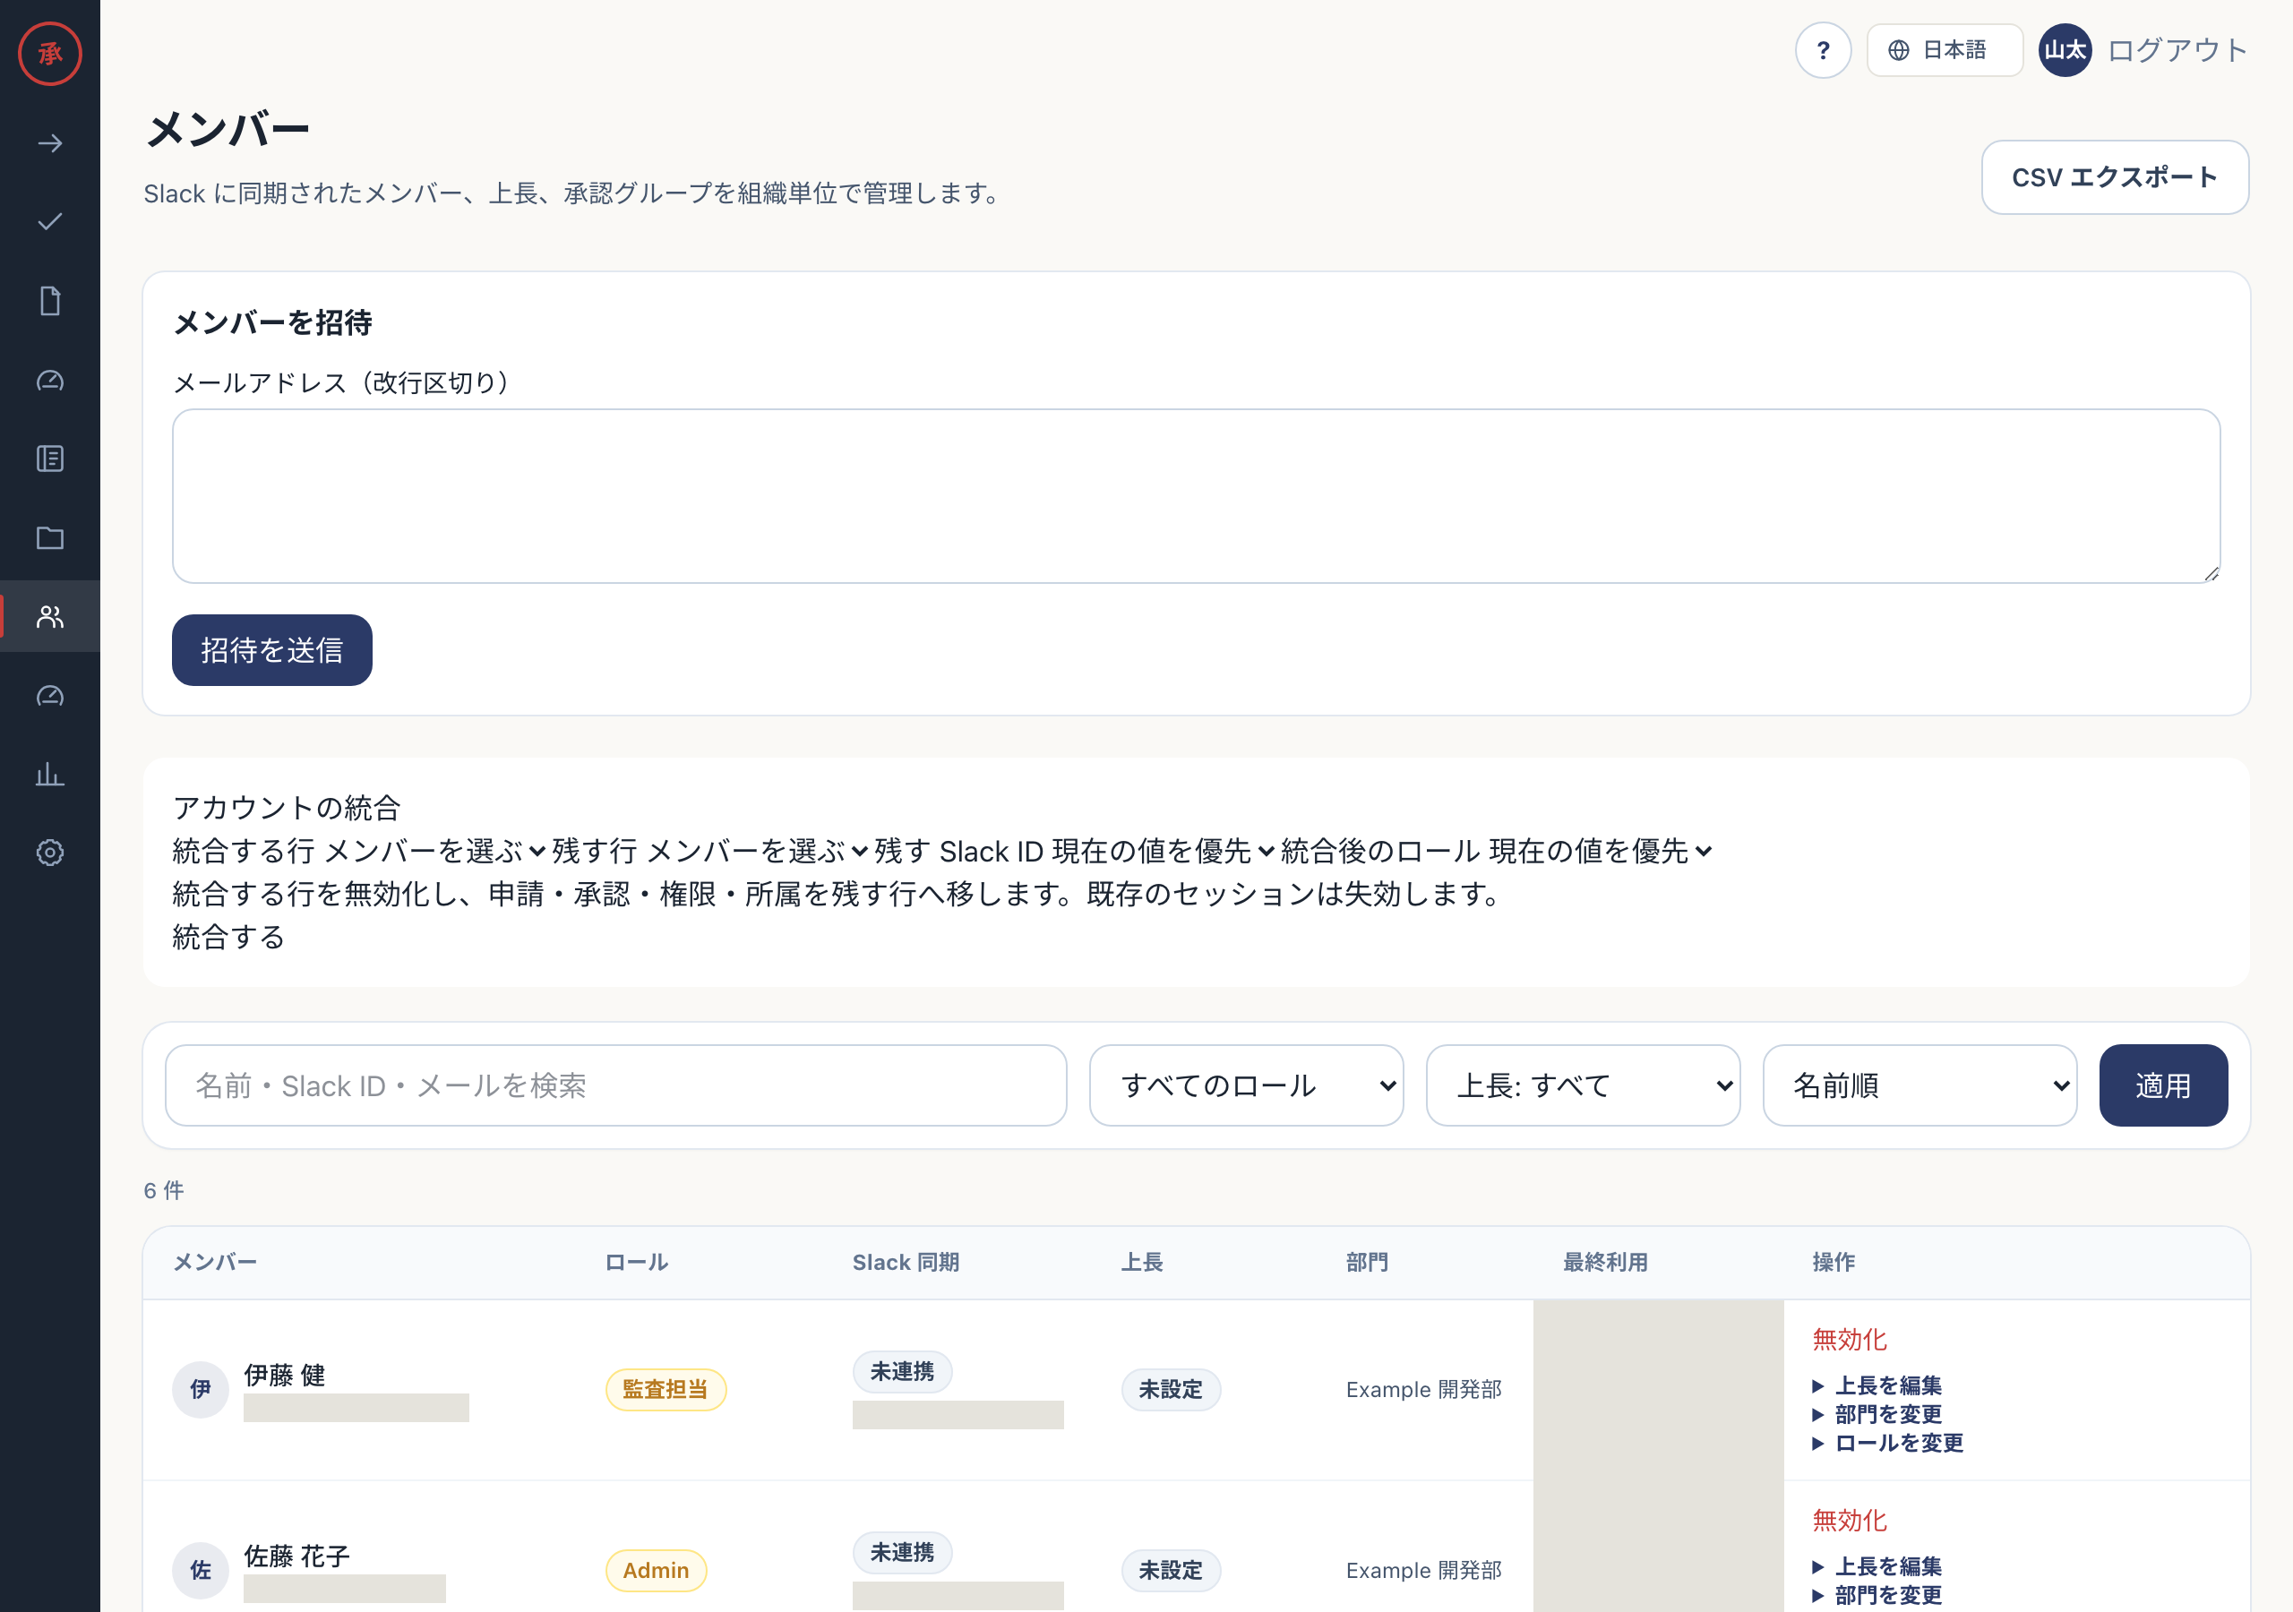Open the settings gear sidebar icon
Screen dimensions: 2293x1612
click(50, 852)
